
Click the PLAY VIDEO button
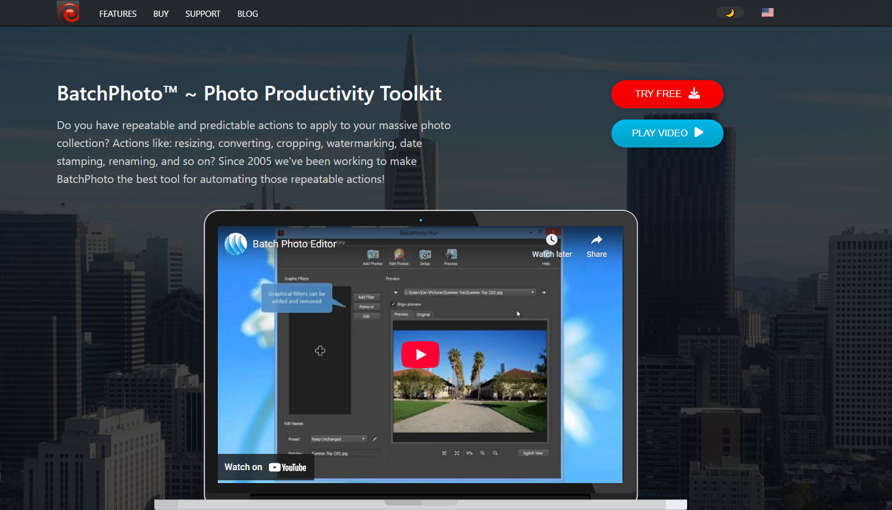[x=667, y=134]
